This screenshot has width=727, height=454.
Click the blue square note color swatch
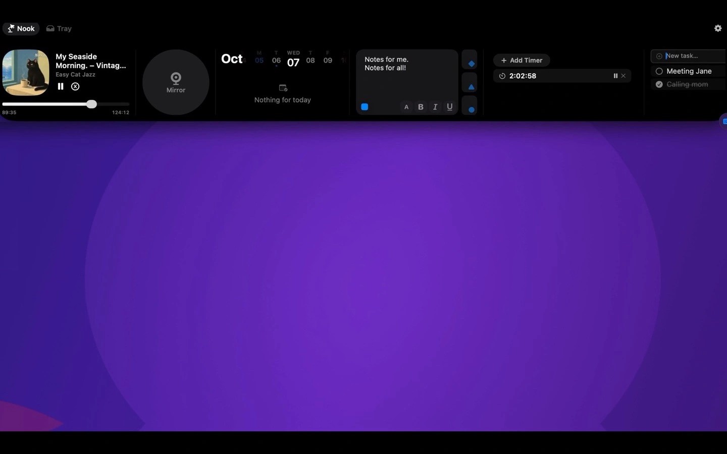[365, 107]
